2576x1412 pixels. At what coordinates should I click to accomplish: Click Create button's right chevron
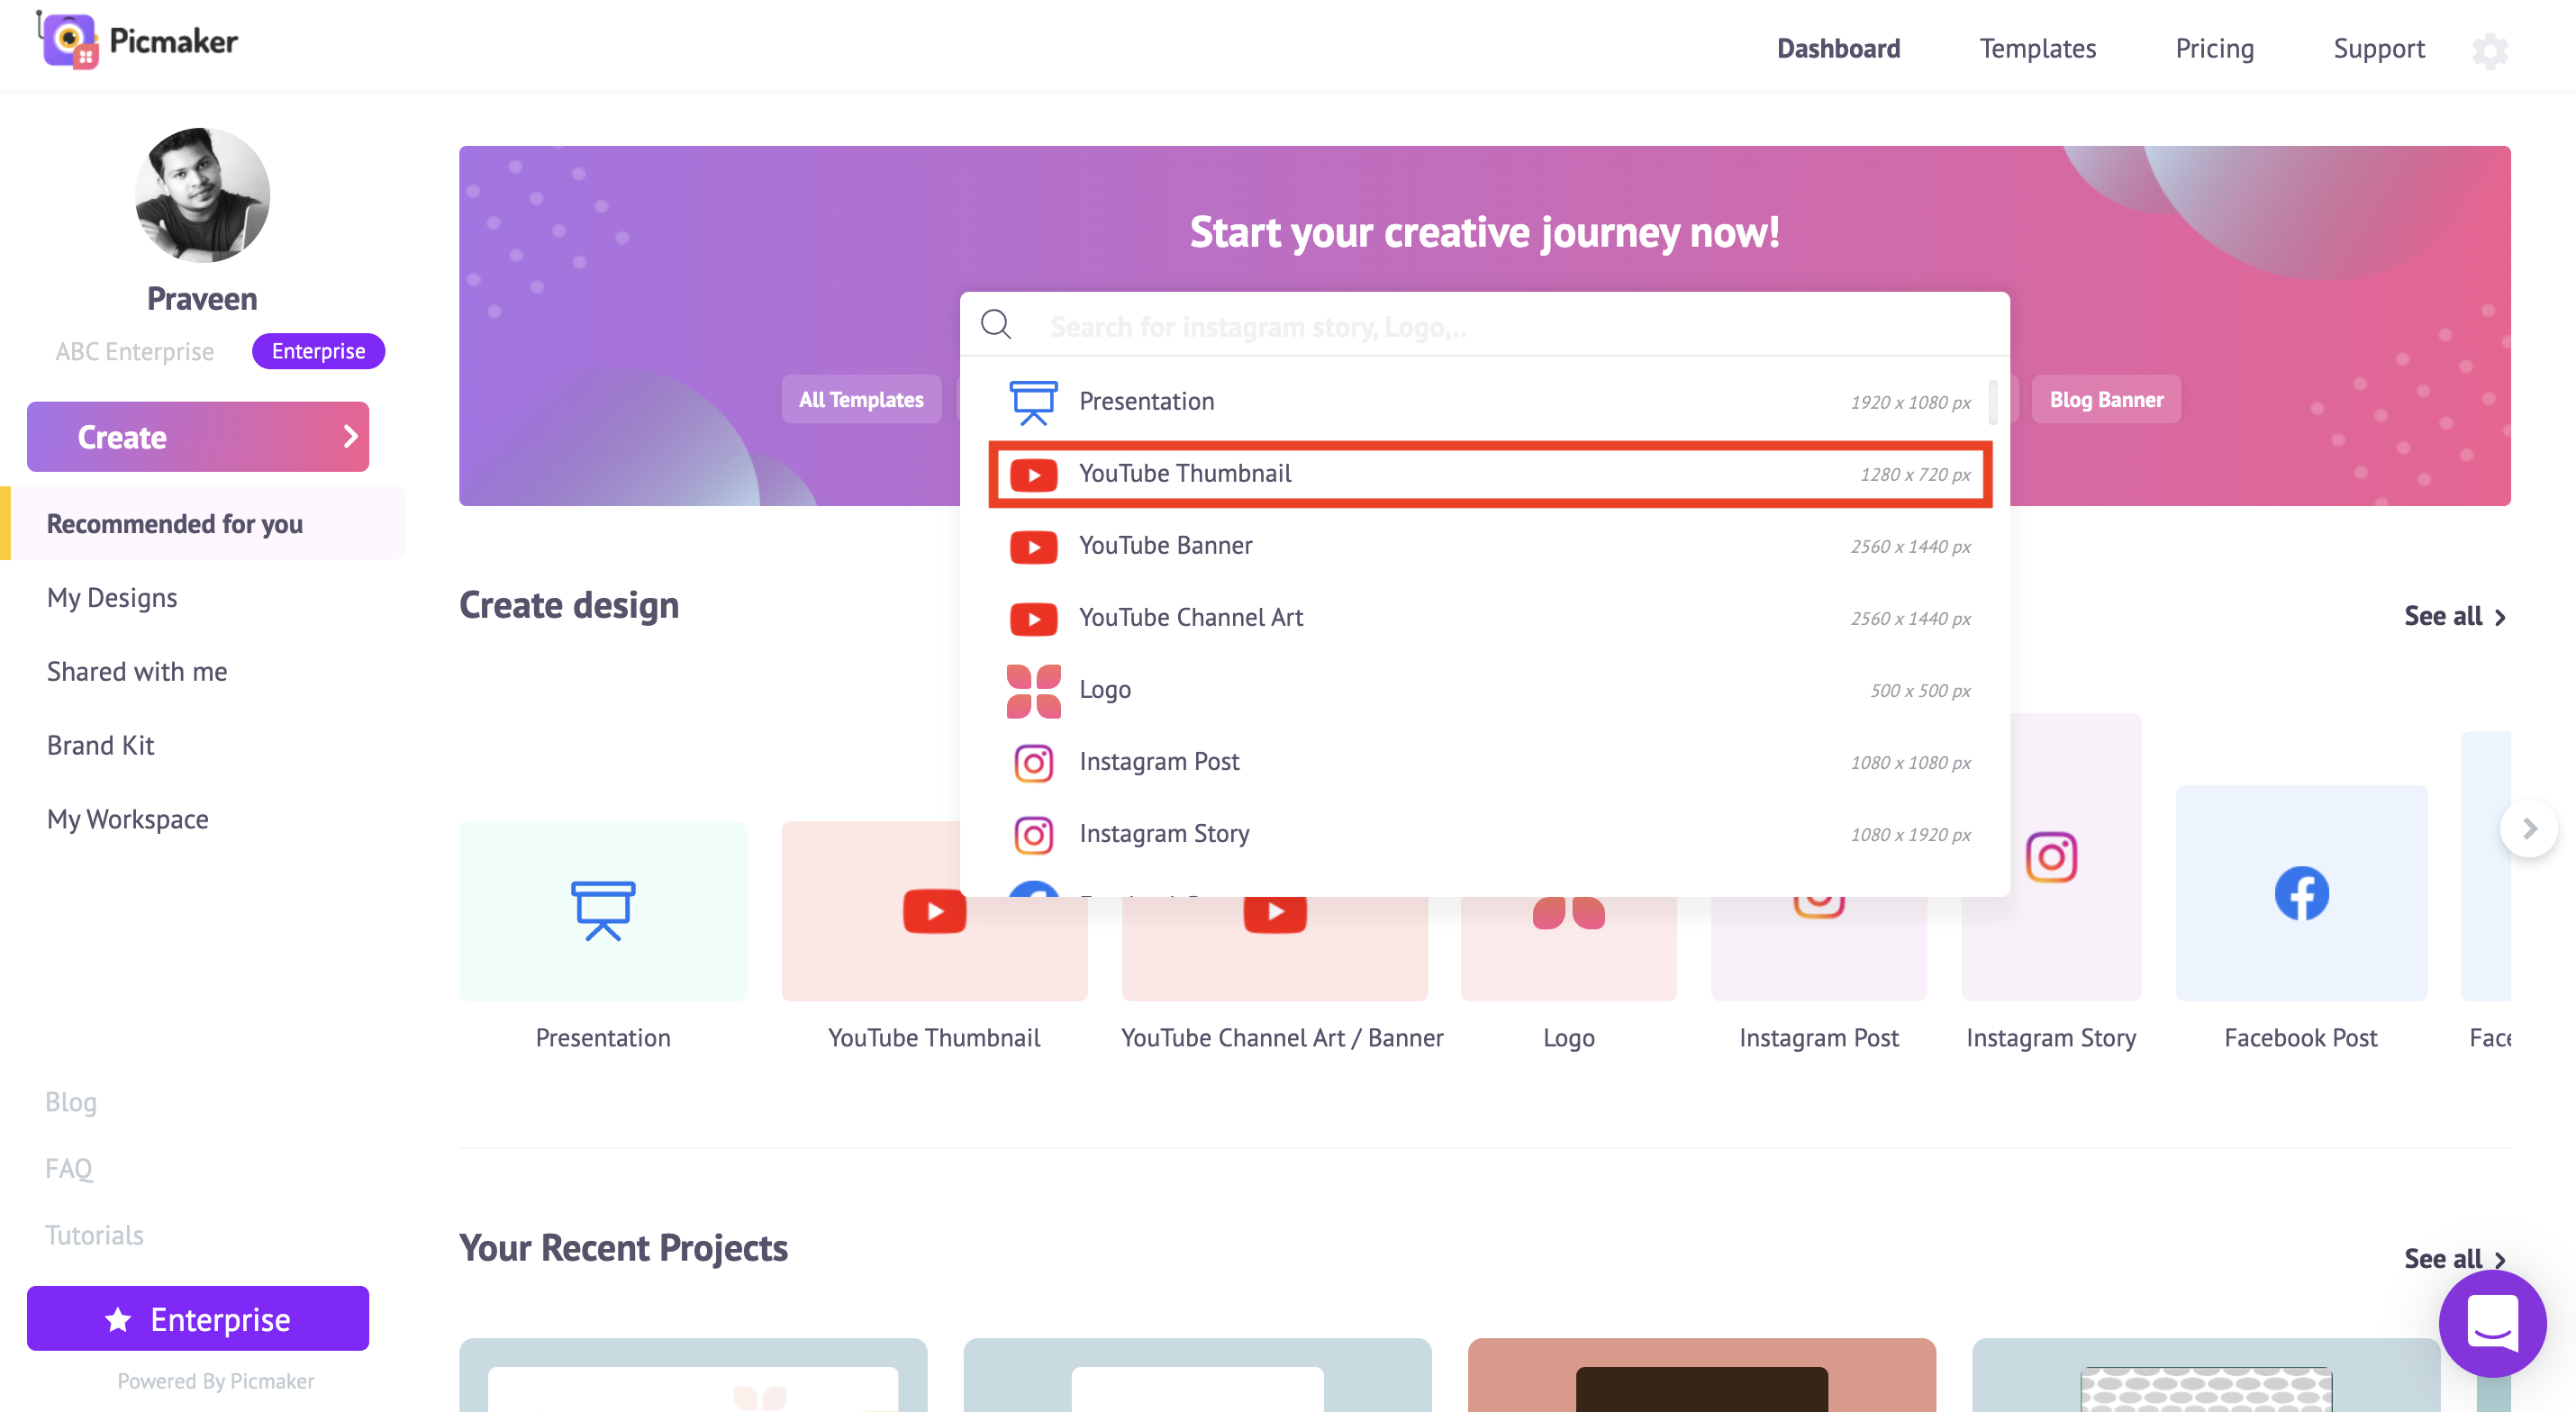(350, 436)
